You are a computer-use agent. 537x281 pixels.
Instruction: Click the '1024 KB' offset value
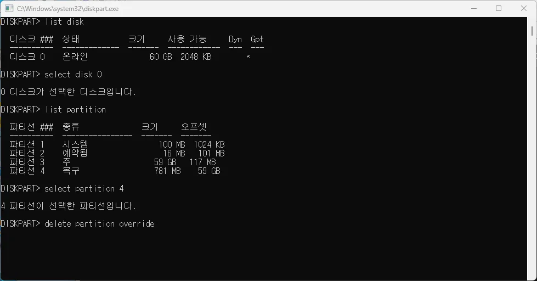209,144
